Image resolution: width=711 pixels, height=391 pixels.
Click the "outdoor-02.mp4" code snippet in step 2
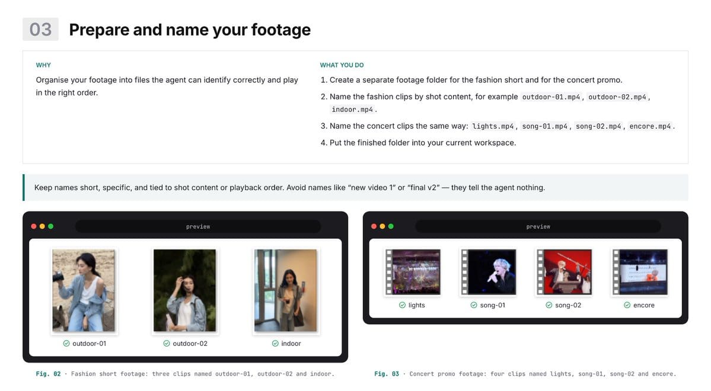pyautogui.click(x=617, y=97)
